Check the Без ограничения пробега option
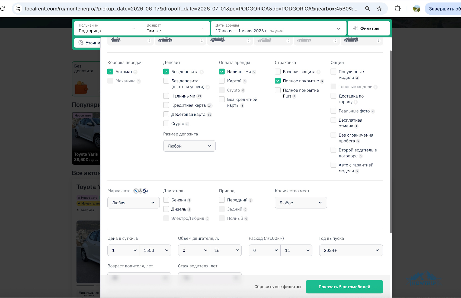Viewport: 461px width, 298px height. click(x=334, y=135)
